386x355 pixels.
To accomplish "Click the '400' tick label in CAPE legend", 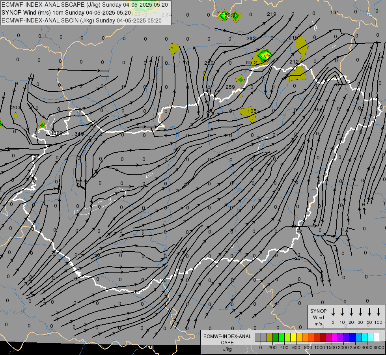I will [284, 348].
